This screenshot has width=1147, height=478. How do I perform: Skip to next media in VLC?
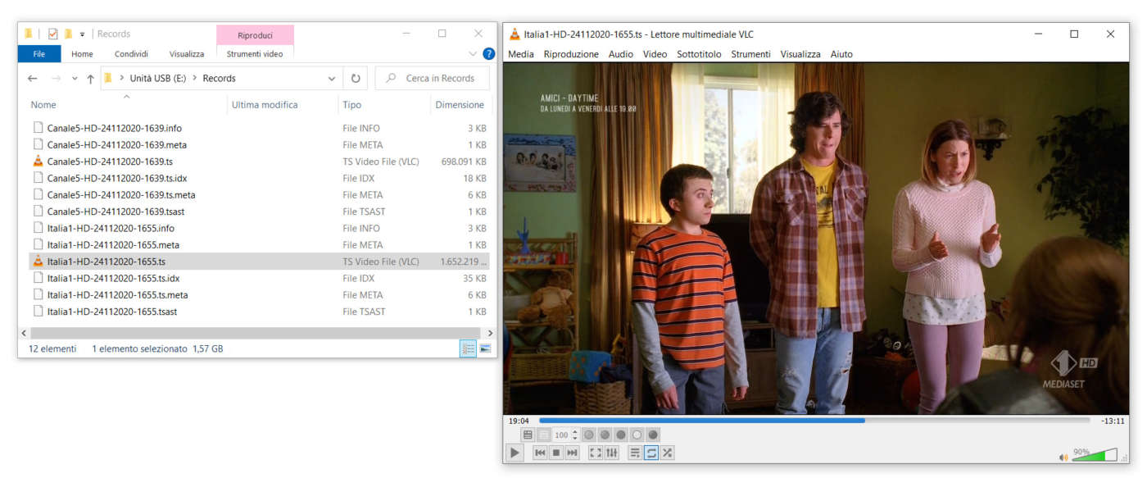[x=573, y=453]
